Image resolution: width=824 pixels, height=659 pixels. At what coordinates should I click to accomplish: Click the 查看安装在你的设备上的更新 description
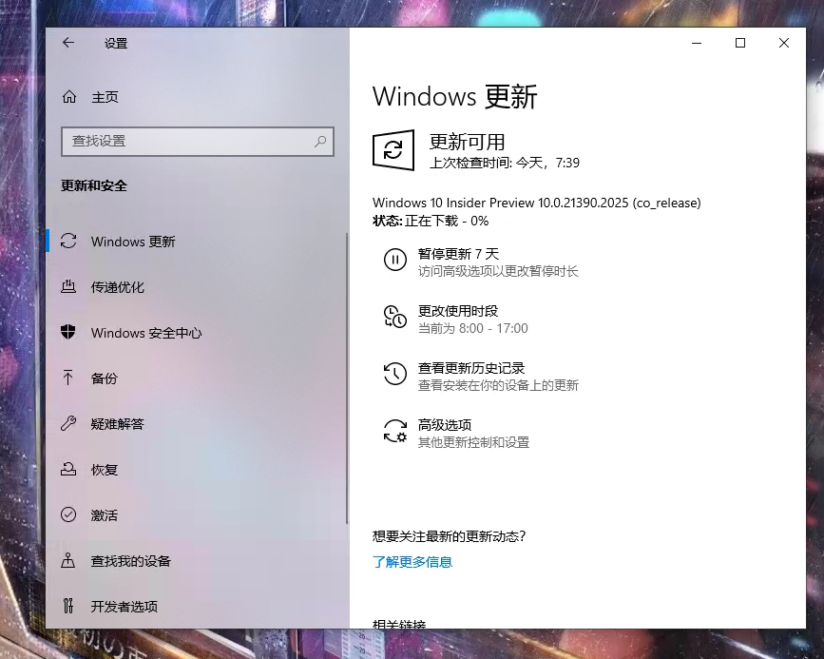click(x=498, y=385)
